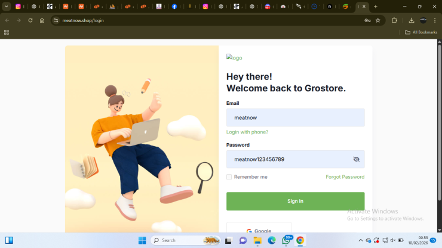Click the green Sign In button
The height and width of the screenshot is (248, 442).
(x=296, y=201)
